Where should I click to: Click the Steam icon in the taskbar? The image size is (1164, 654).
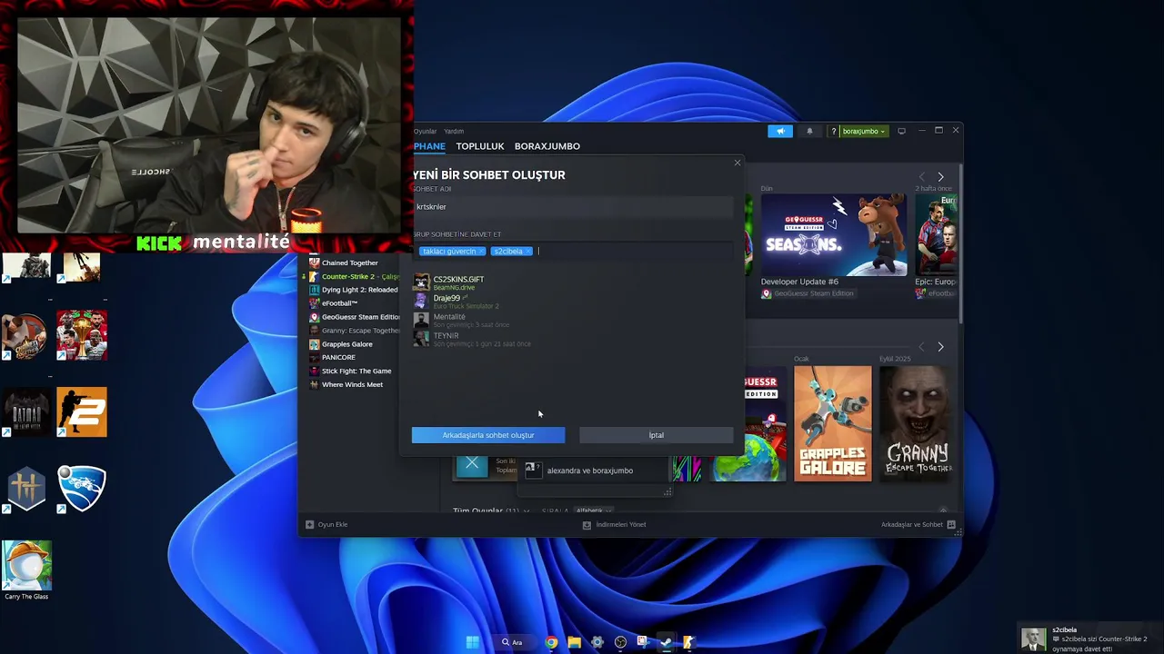point(666,642)
